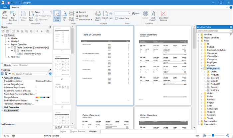The height and width of the screenshot is (138, 233).
Task: Toggle the Match Case checkbox
Action: (x=116, y=18)
